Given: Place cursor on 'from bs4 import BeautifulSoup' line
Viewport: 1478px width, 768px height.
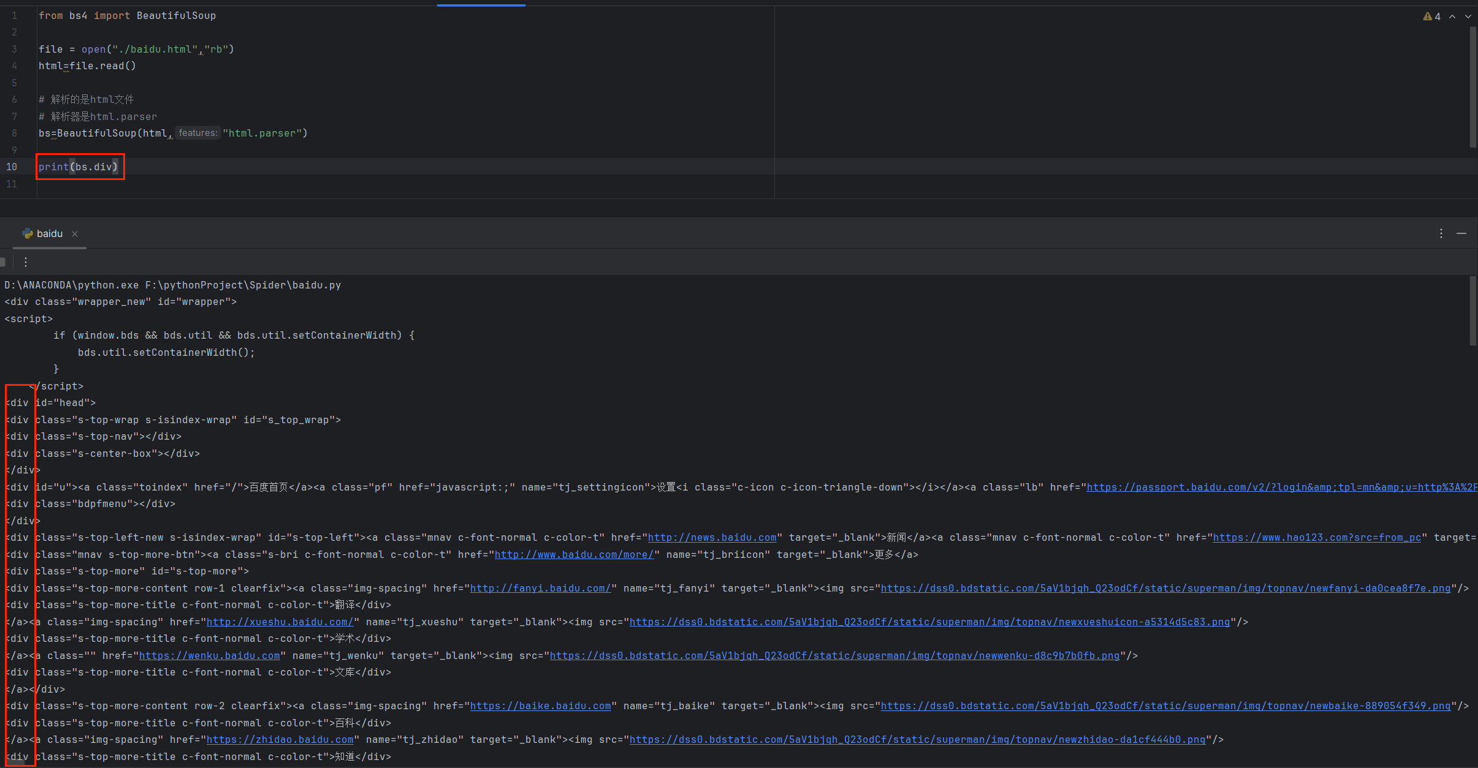Looking at the screenshot, I should 128,16.
